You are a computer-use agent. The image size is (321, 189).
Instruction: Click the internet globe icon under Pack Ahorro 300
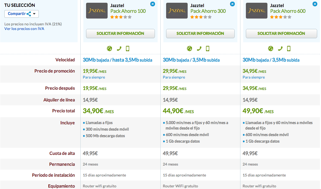click(190, 49)
